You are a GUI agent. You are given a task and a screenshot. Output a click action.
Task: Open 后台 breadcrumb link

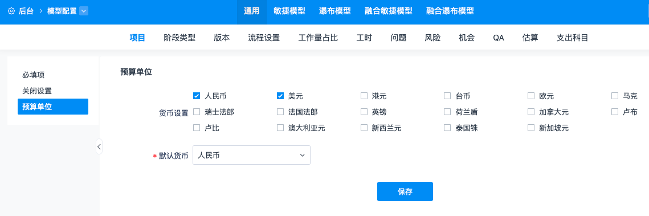coord(26,11)
